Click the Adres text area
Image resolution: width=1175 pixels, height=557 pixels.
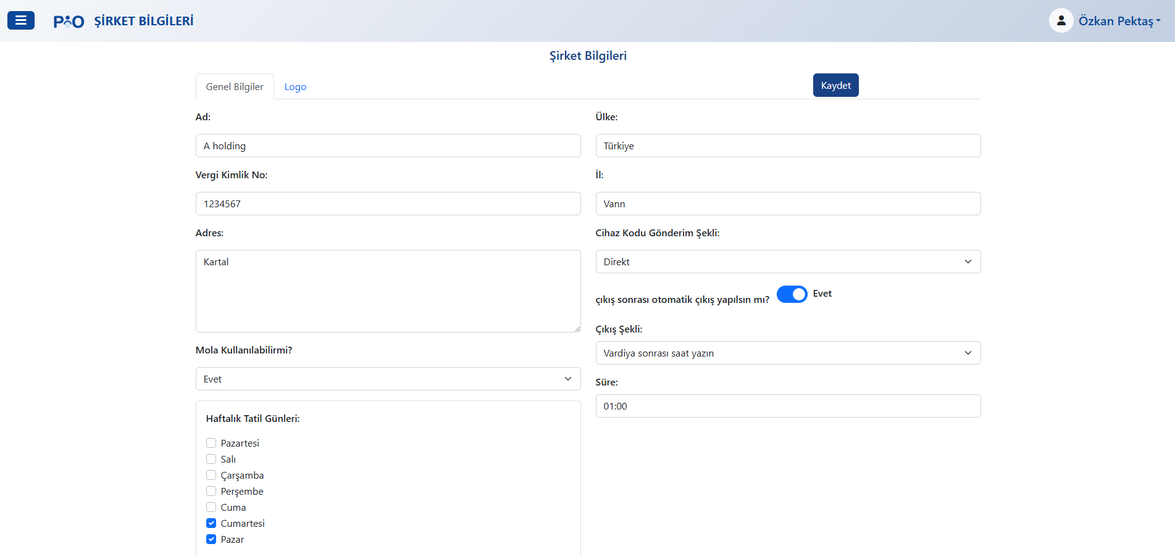[x=388, y=291]
